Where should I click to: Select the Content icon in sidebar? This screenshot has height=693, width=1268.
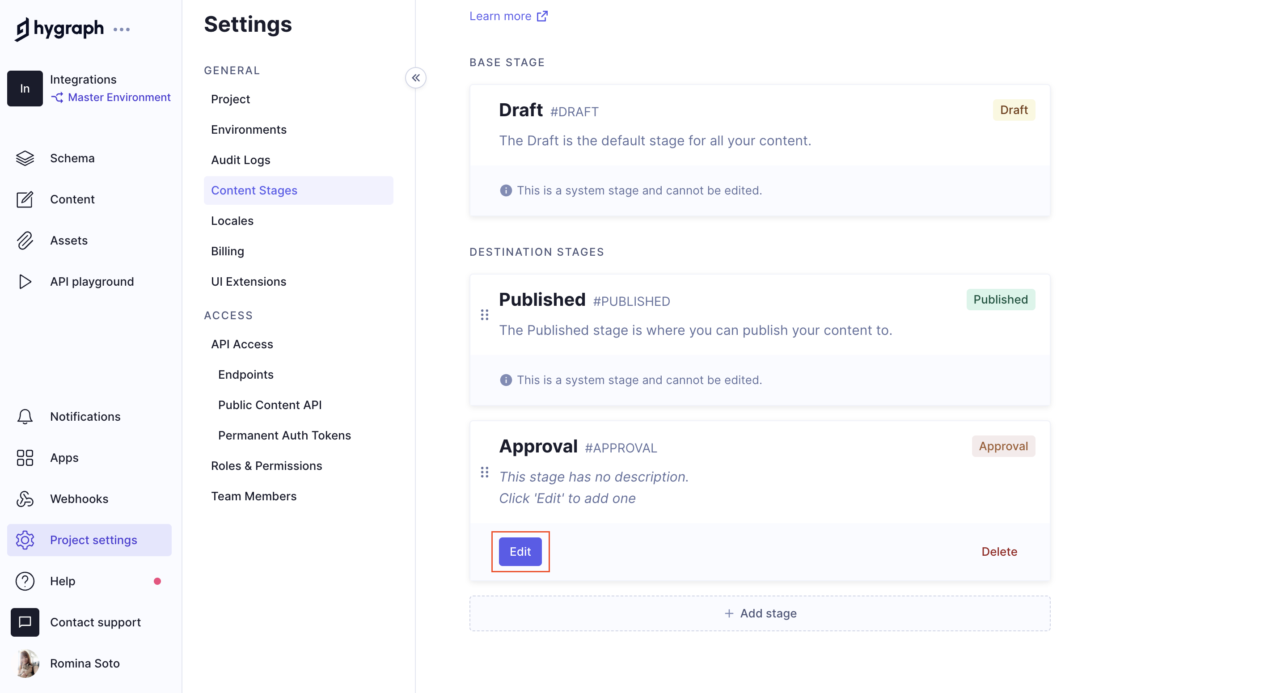coord(25,199)
